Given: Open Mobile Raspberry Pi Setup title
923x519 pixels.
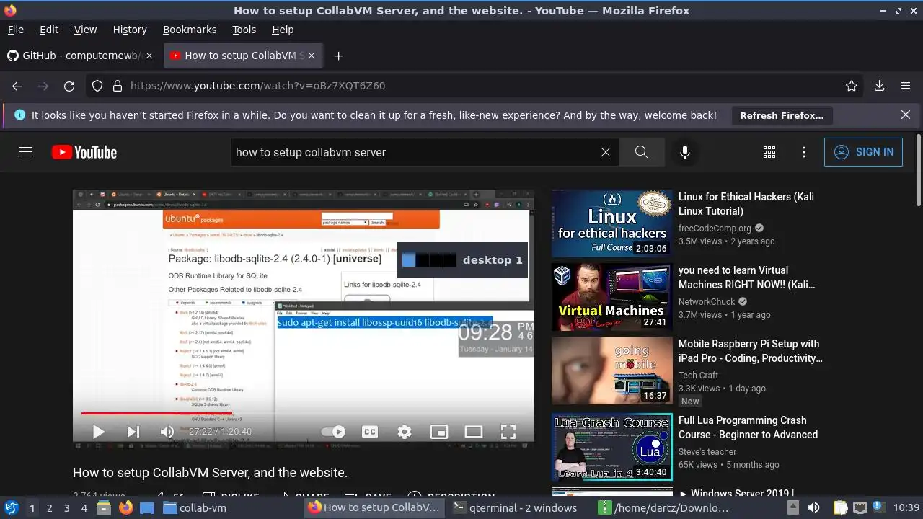Looking at the screenshot, I should pyautogui.click(x=750, y=351).
